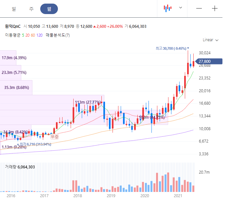
Task: Click the 1.13m (0.28%) volume profile label
Action: pyautogui.click(x=14, y=147)
